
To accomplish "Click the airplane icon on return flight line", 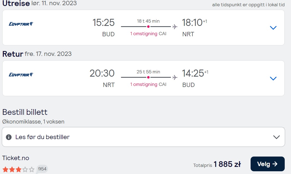I will click(x=175, y=77).
